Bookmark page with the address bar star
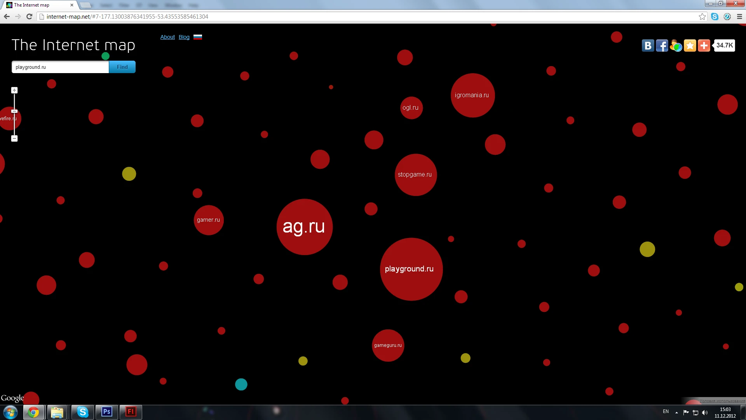 pos(702,17)
